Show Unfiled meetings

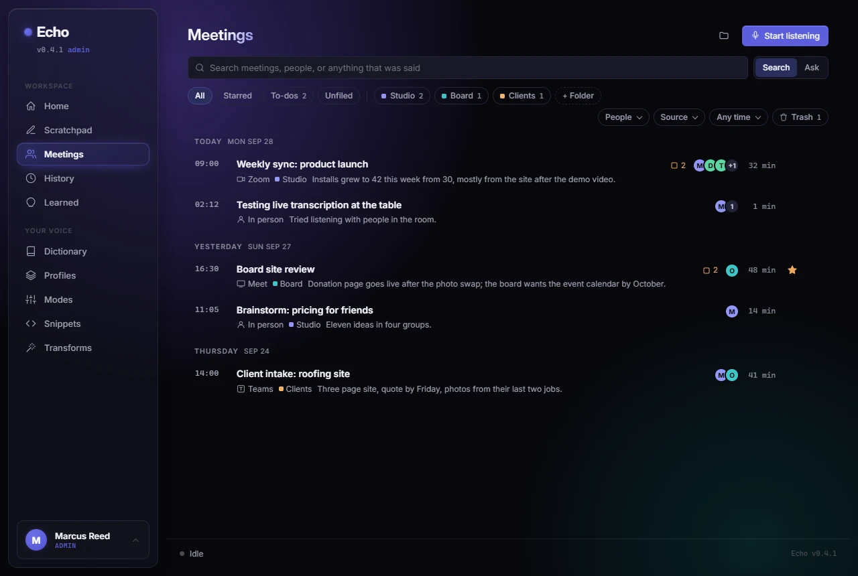coord(339,96)
